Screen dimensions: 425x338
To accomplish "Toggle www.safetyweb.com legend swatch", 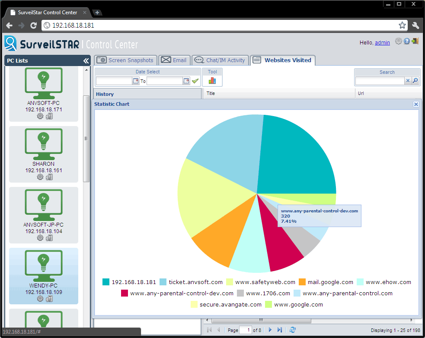I will pyautogui.click(x=230, y=282).
